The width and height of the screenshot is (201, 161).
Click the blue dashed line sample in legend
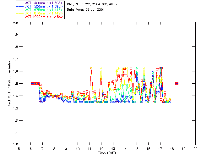tap(20, 7)
